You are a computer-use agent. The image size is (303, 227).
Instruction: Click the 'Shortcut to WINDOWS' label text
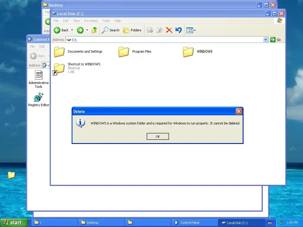coord(84,64)
